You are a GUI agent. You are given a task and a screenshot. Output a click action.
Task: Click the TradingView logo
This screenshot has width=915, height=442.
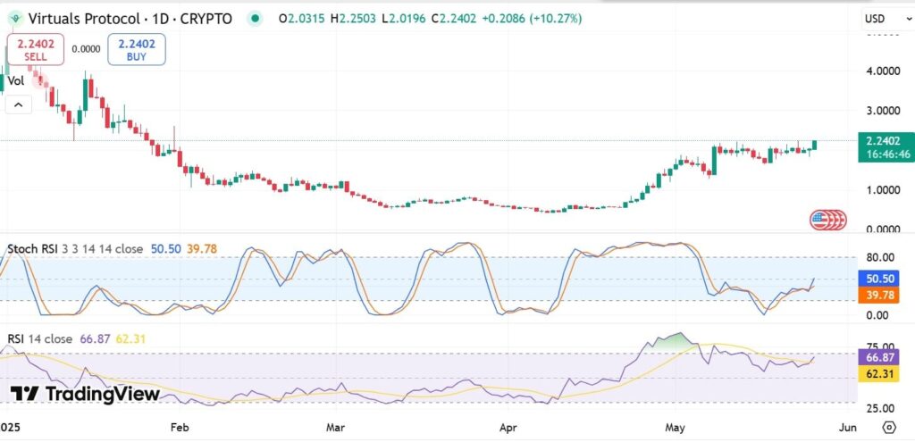pos(85,394)
